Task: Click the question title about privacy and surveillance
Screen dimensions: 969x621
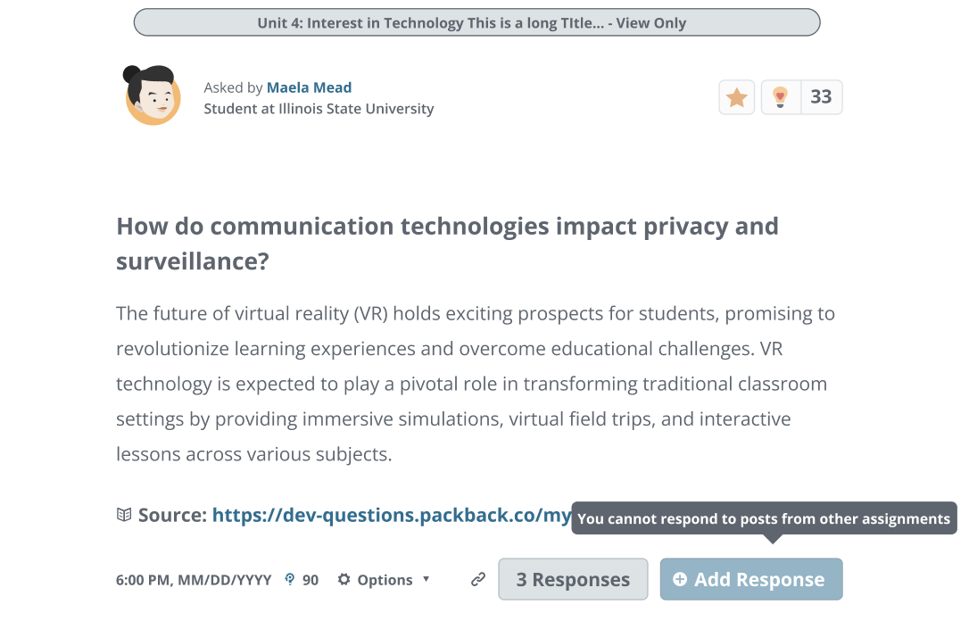Action: point(447,244)
